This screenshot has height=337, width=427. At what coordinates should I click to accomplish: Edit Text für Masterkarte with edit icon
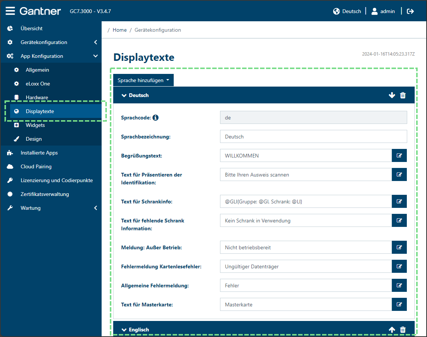click(x=399, y=305)
